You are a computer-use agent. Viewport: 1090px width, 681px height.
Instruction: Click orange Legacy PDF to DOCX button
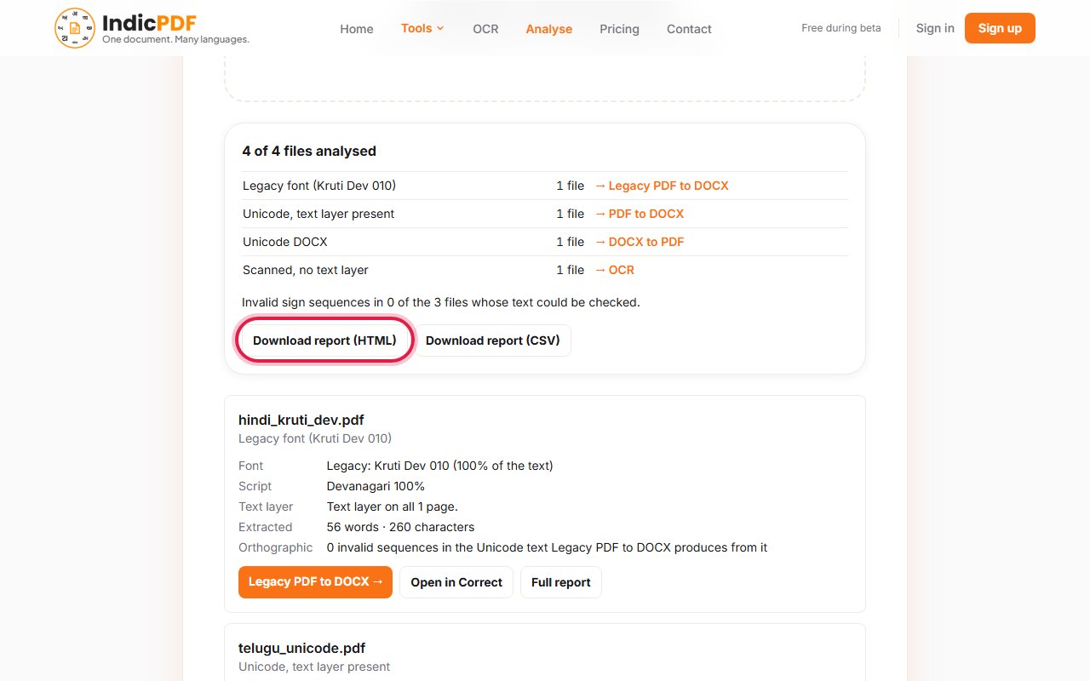tap(315, 582)
